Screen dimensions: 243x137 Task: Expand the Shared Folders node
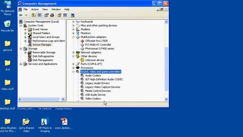pyautogui.click(x=25, y=33)
